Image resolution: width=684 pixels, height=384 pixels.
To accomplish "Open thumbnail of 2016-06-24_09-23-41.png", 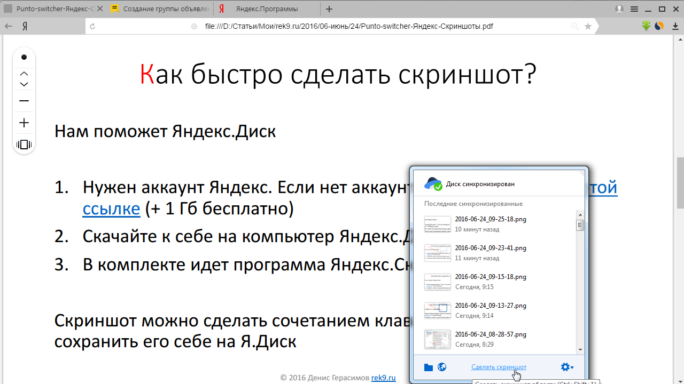I will click(437, 253).
